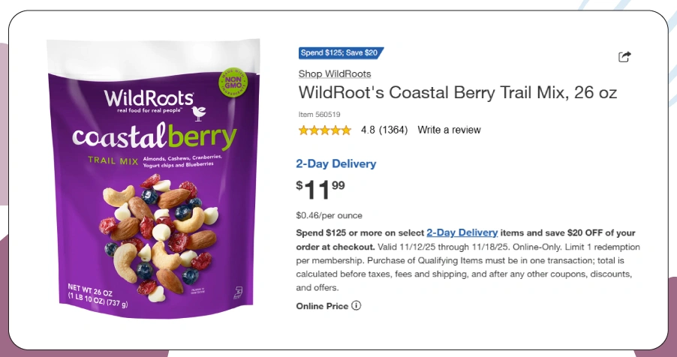
Task: Click the Item 560519 number
Action: tap(320, 115)
